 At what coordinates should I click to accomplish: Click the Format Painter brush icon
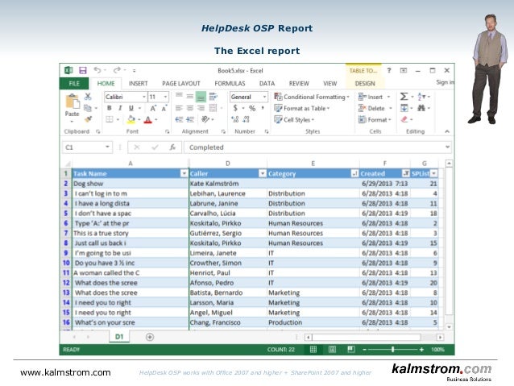coord(88,119)
